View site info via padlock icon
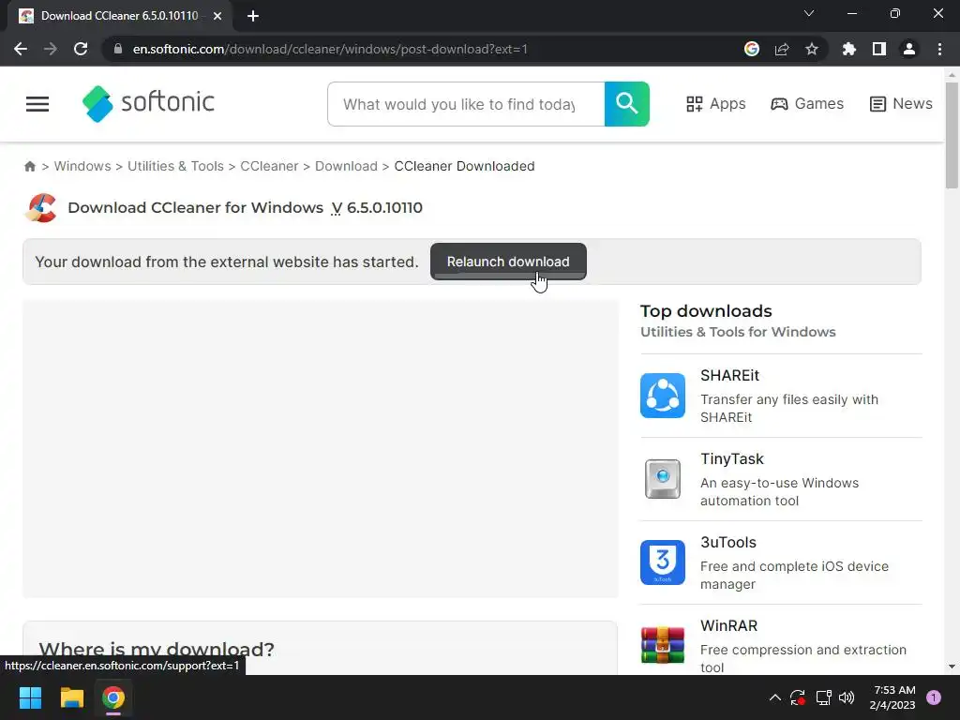 (x=118, y=49)
